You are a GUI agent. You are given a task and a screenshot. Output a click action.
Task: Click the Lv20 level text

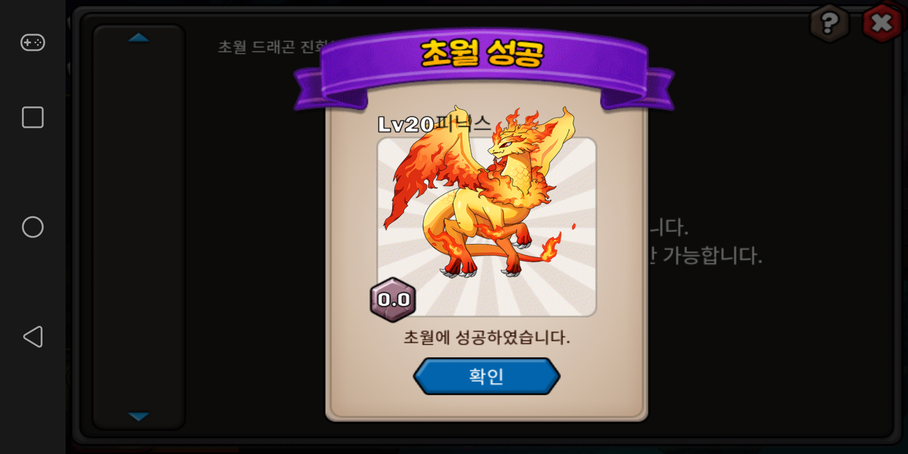click(406, 124)
